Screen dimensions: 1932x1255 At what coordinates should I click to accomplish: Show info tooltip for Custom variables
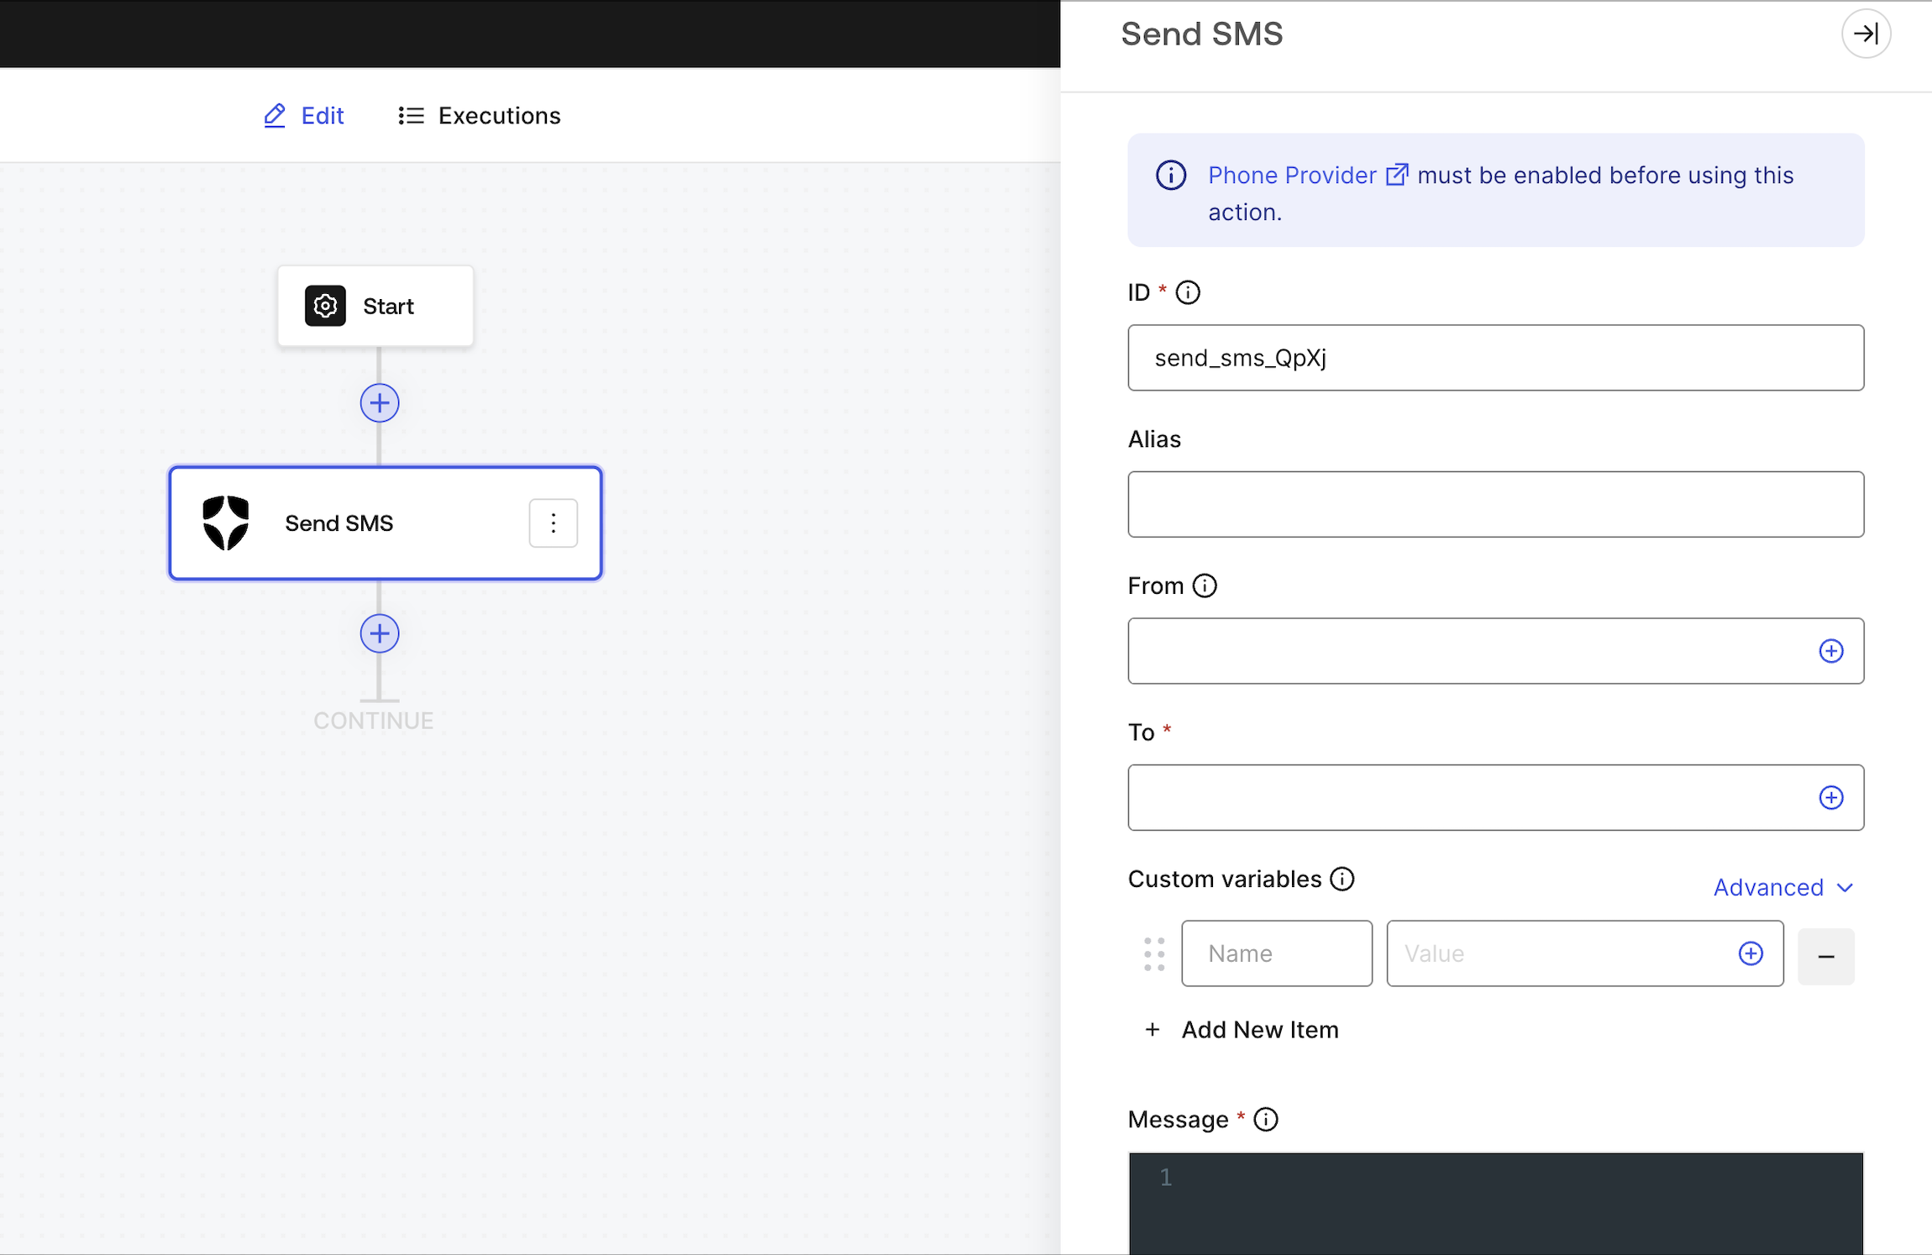[1342, 879]
